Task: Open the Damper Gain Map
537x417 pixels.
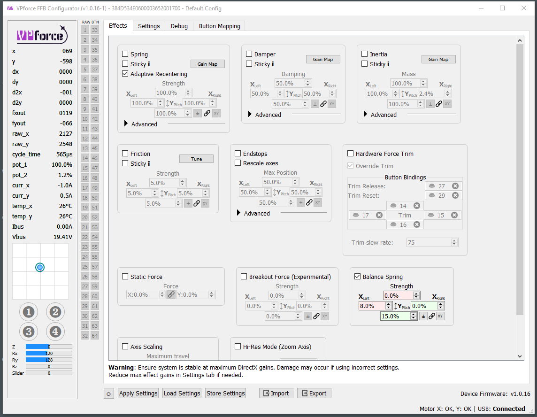Action: point(323,59)
